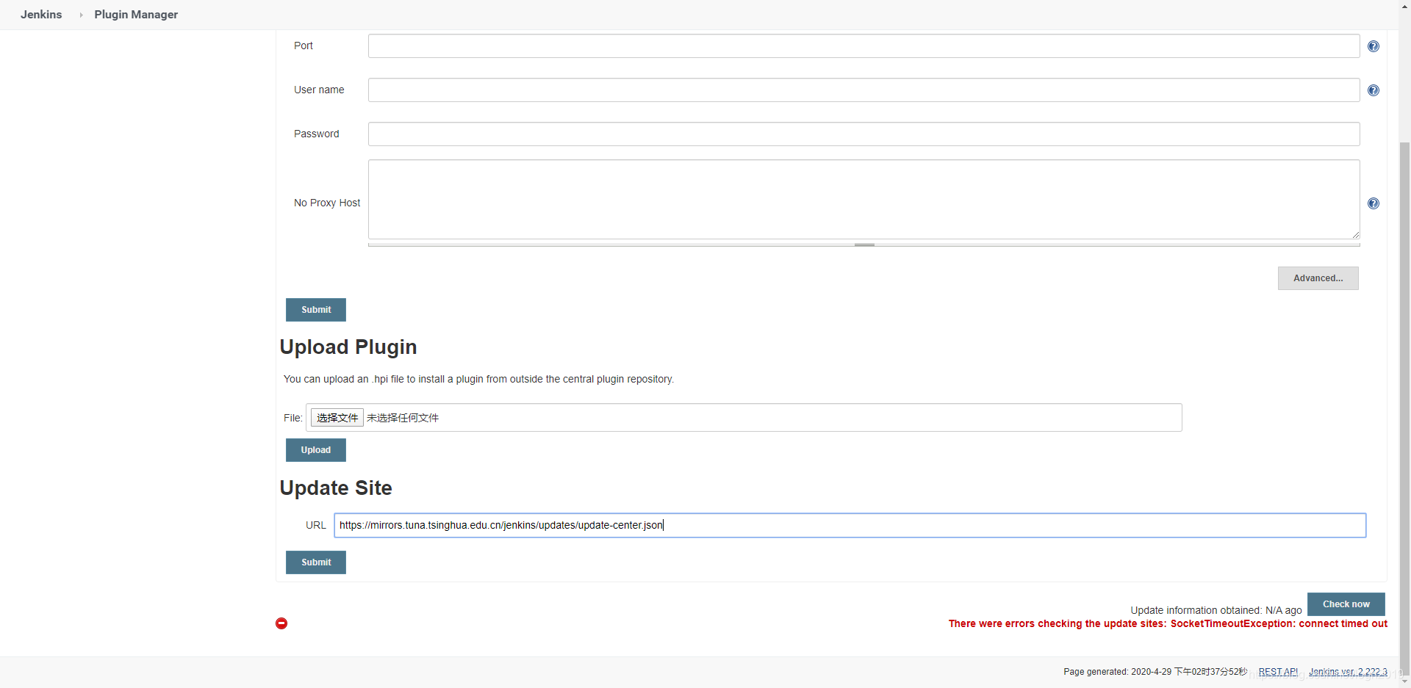Open the REST API link

pos(1278,672)
